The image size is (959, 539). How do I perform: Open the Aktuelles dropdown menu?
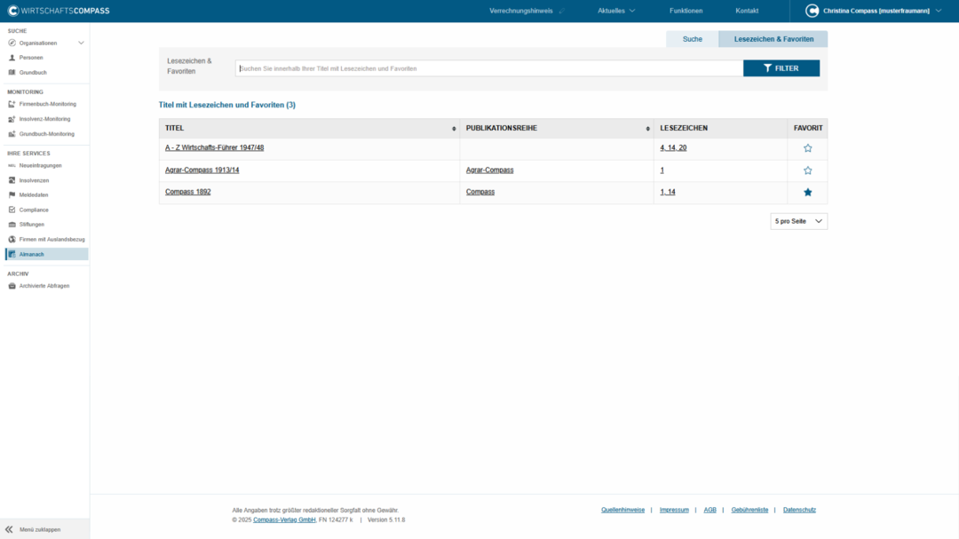(x=616, y=11)
